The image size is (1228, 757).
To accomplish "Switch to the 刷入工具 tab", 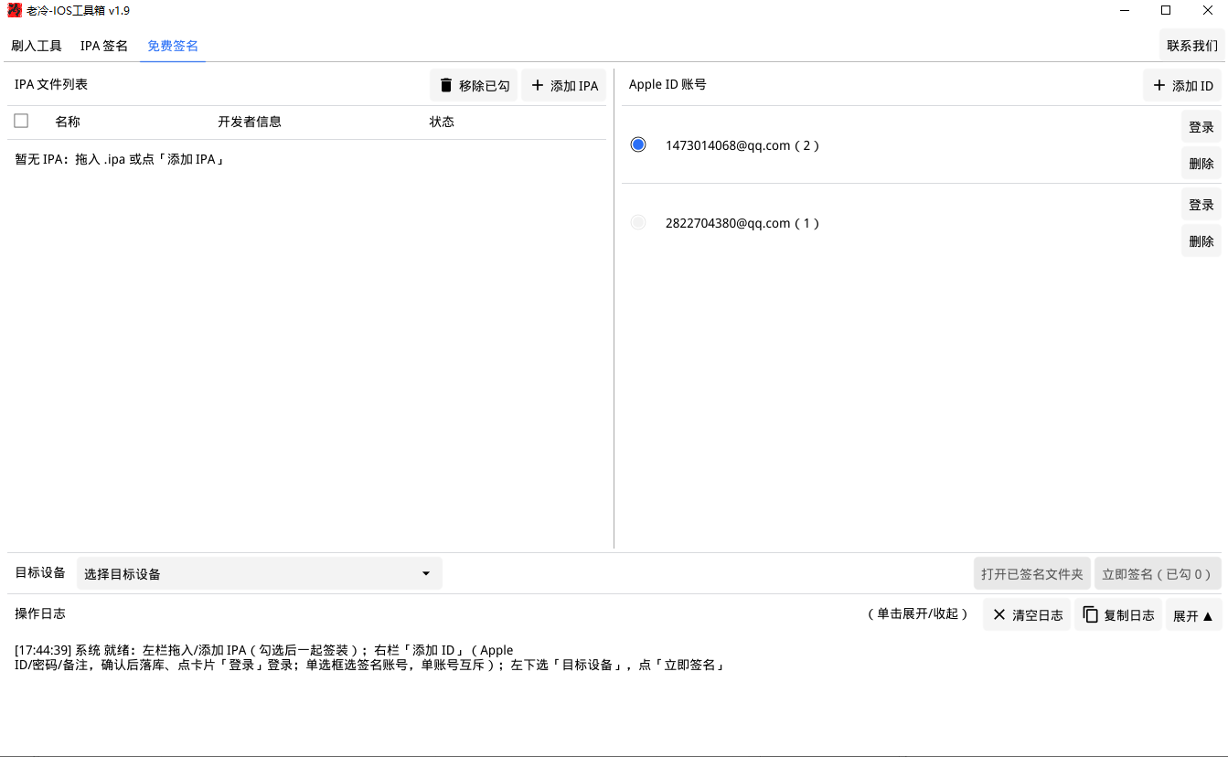I will click(x=37, y=46).
